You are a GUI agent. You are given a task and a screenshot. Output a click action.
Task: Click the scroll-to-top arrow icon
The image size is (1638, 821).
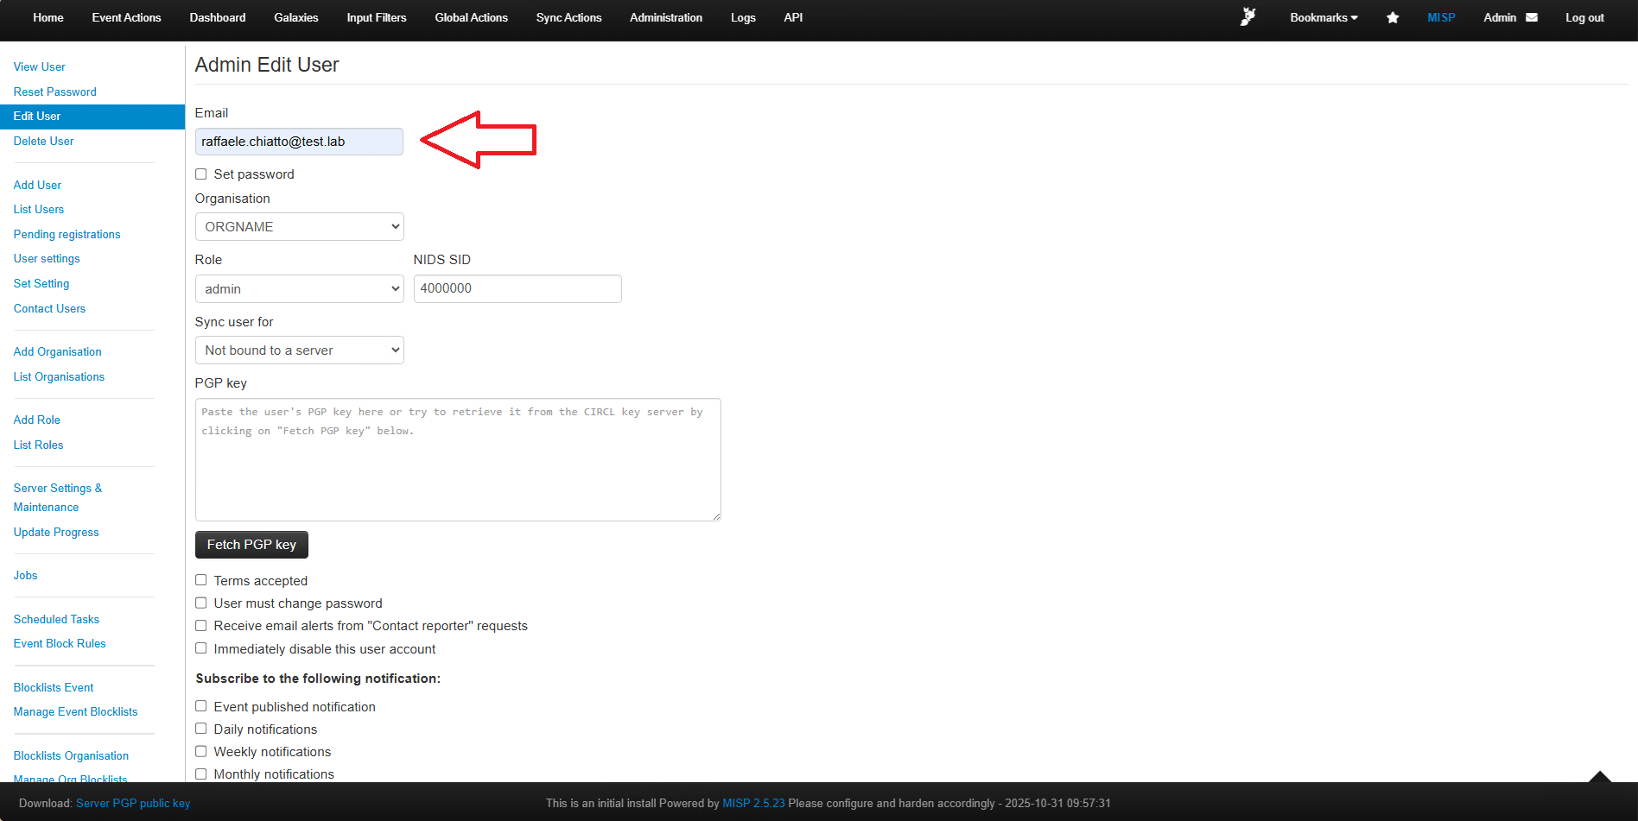[x=1599, y=776]
